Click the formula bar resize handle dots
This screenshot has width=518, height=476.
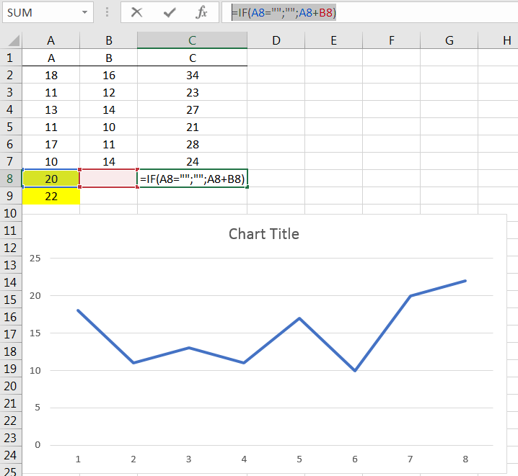[107, 12]
